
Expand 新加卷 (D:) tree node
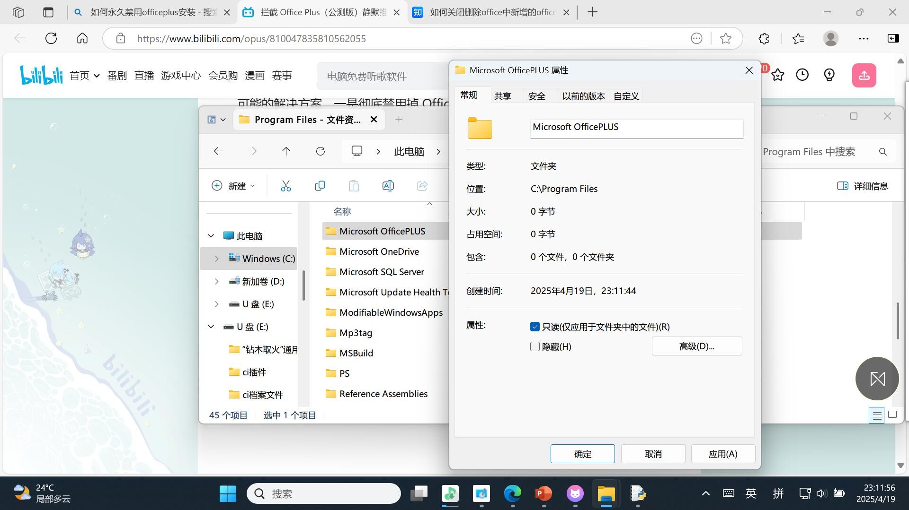pyautogui.click(x=216, y=281)
